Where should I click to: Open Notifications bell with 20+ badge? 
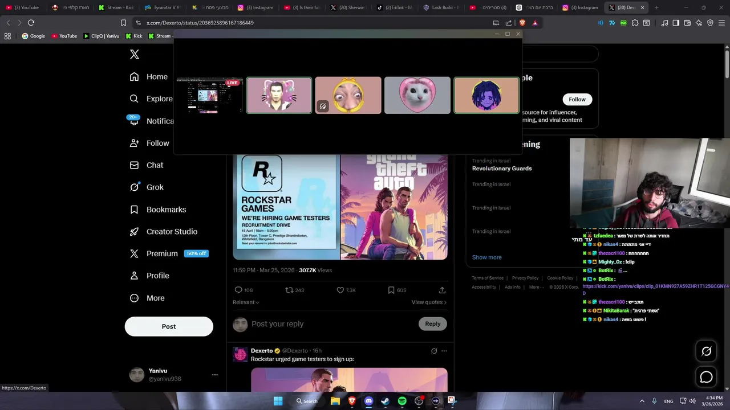[x=134, y=120]
